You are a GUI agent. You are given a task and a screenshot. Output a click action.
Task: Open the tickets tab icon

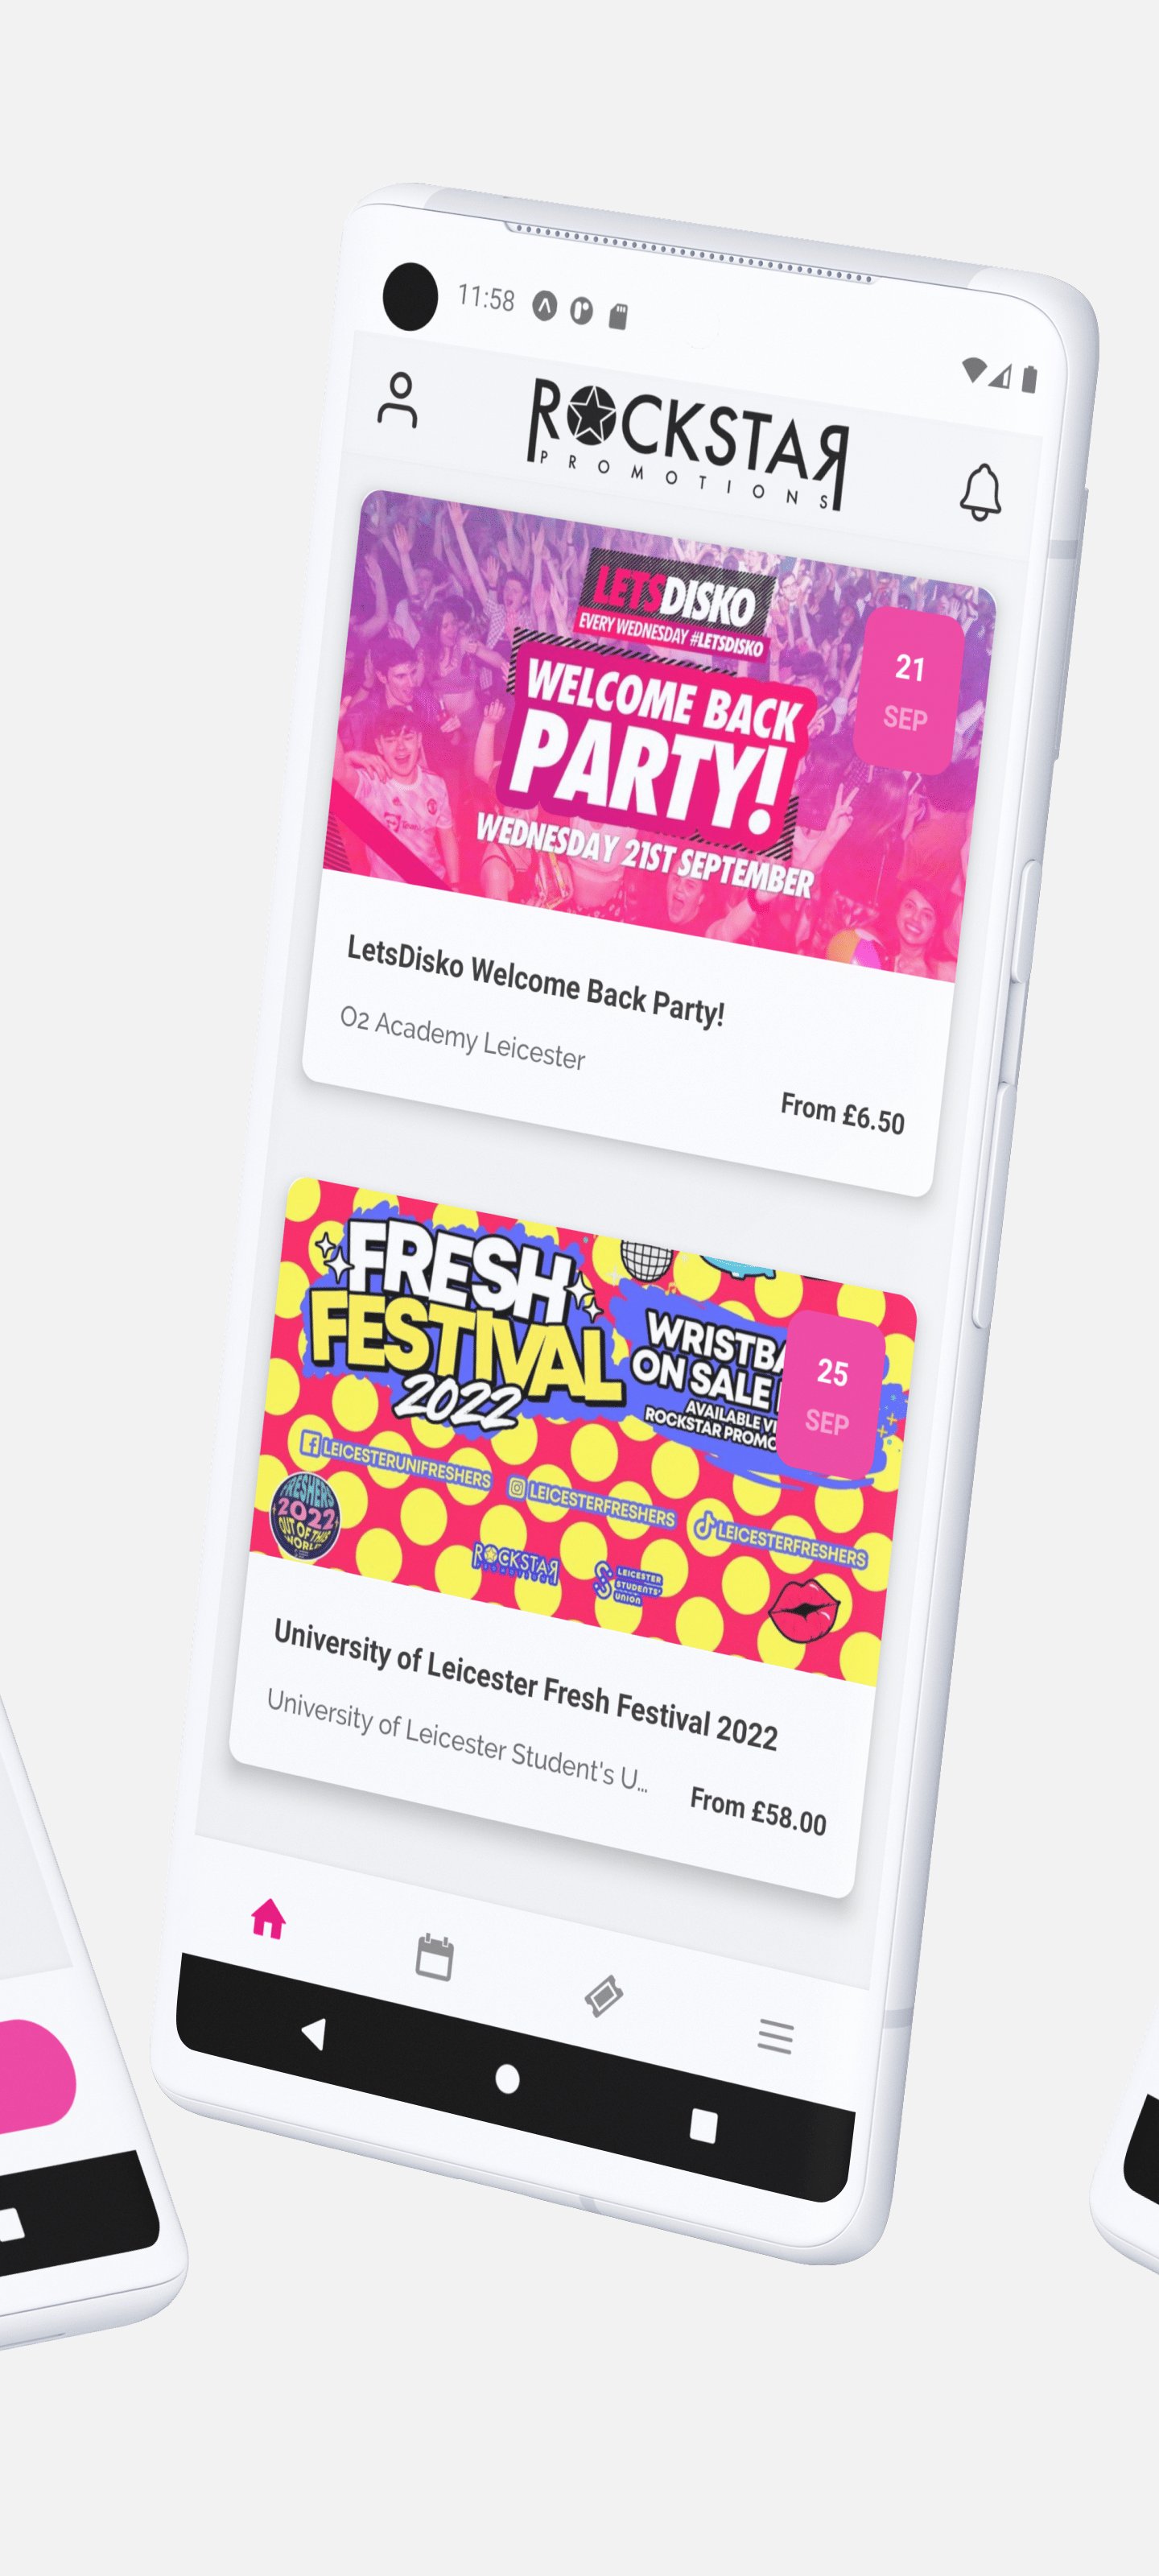click(603, 1995)
